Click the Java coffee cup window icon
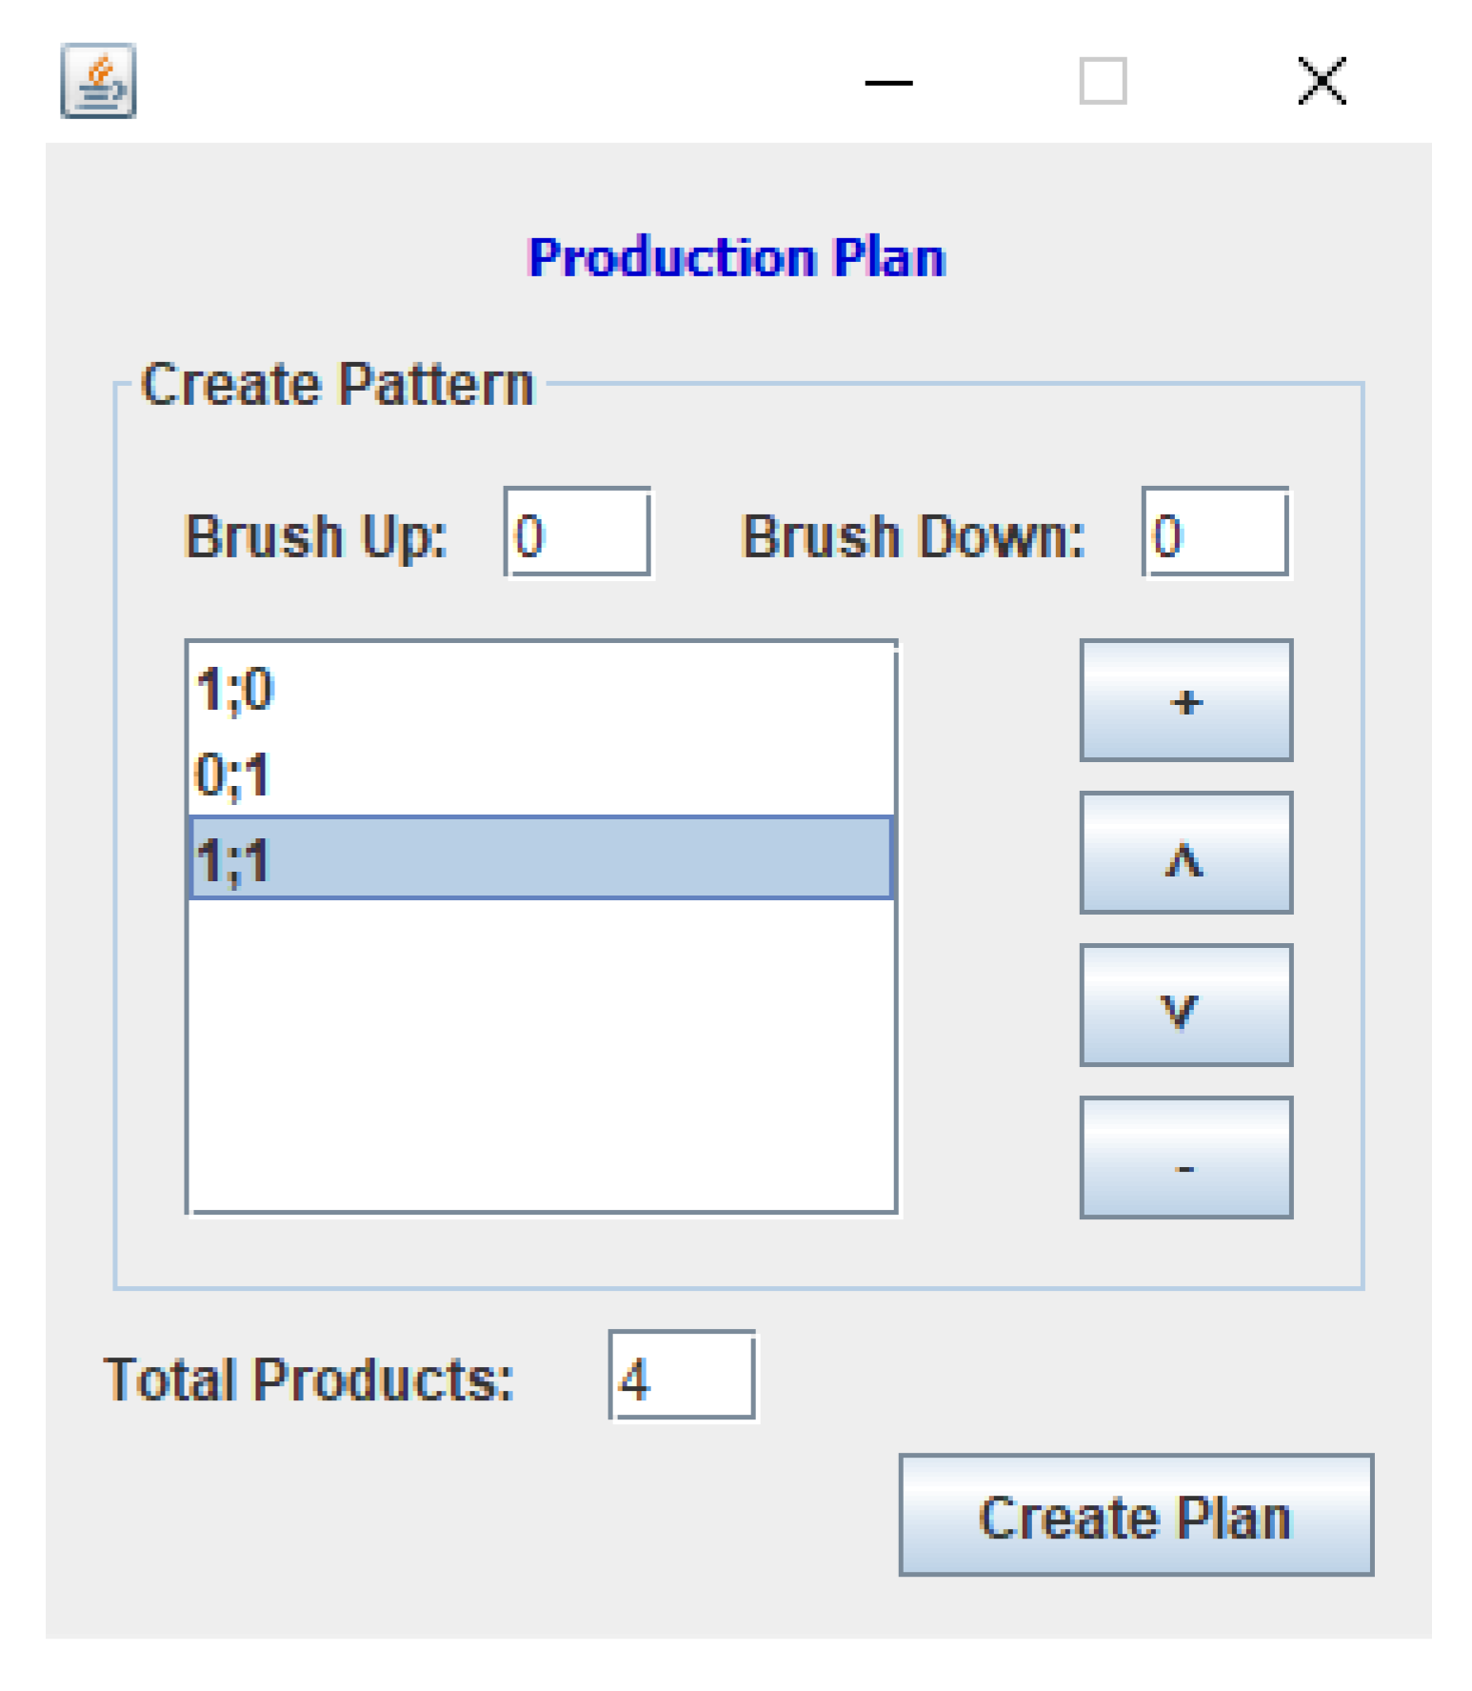 coord(98,81)
